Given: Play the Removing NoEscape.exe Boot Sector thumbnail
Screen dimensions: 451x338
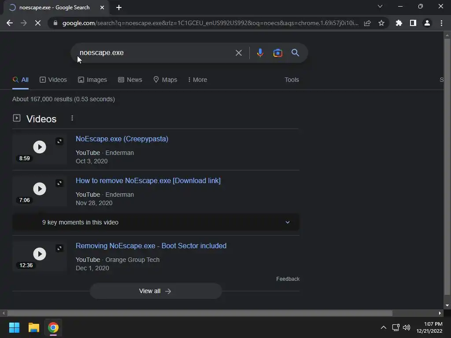Looking at the screenshot, I should pyautogui.click(x=39, y=254).
